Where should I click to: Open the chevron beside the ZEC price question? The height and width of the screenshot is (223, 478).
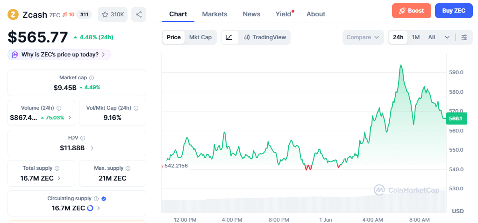coord(103,55)
